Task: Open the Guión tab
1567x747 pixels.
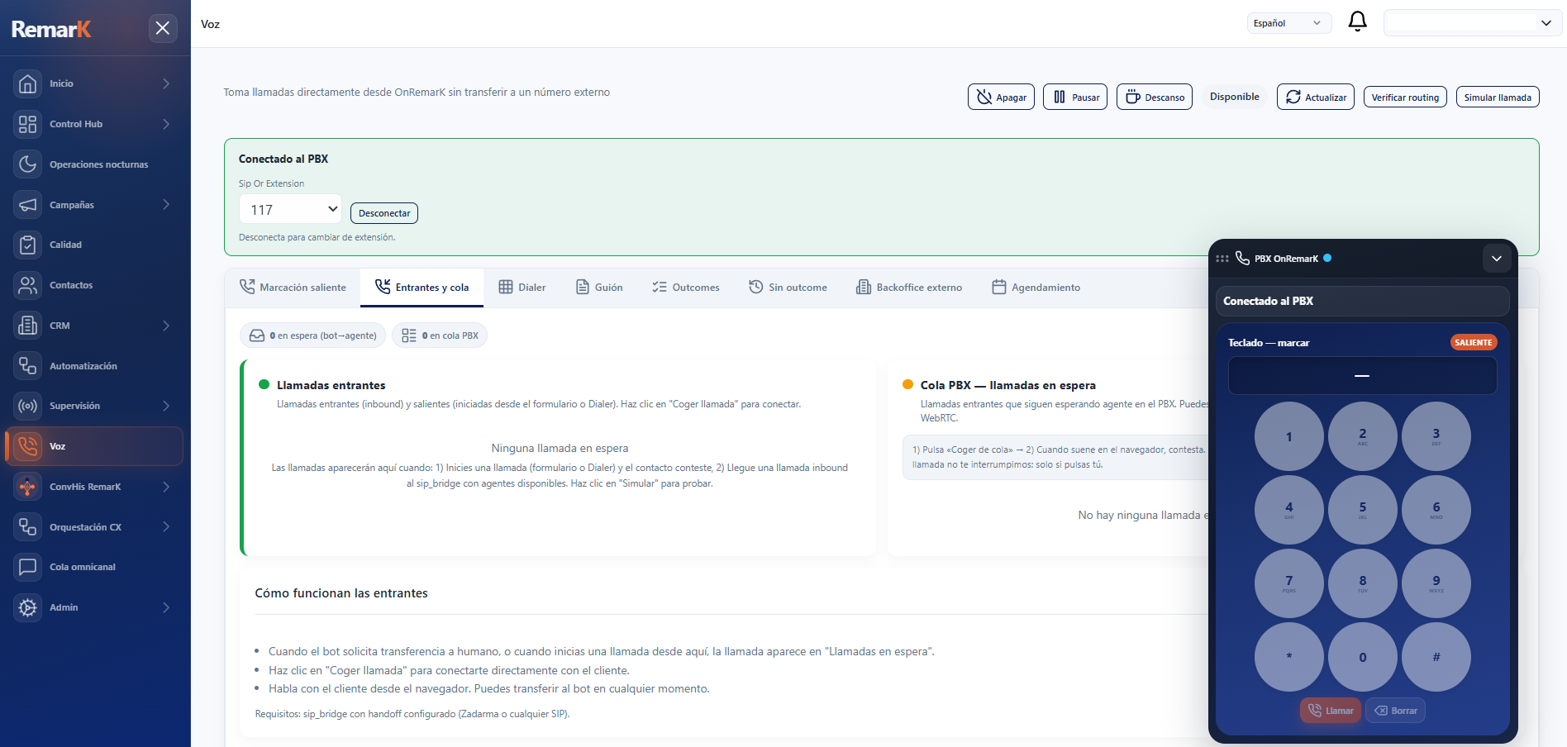Action: tap(599, 288)
